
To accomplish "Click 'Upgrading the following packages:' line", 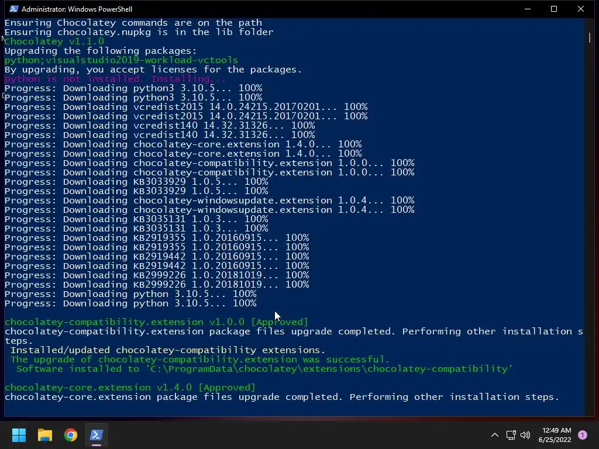I will click(x=101, y=51).
